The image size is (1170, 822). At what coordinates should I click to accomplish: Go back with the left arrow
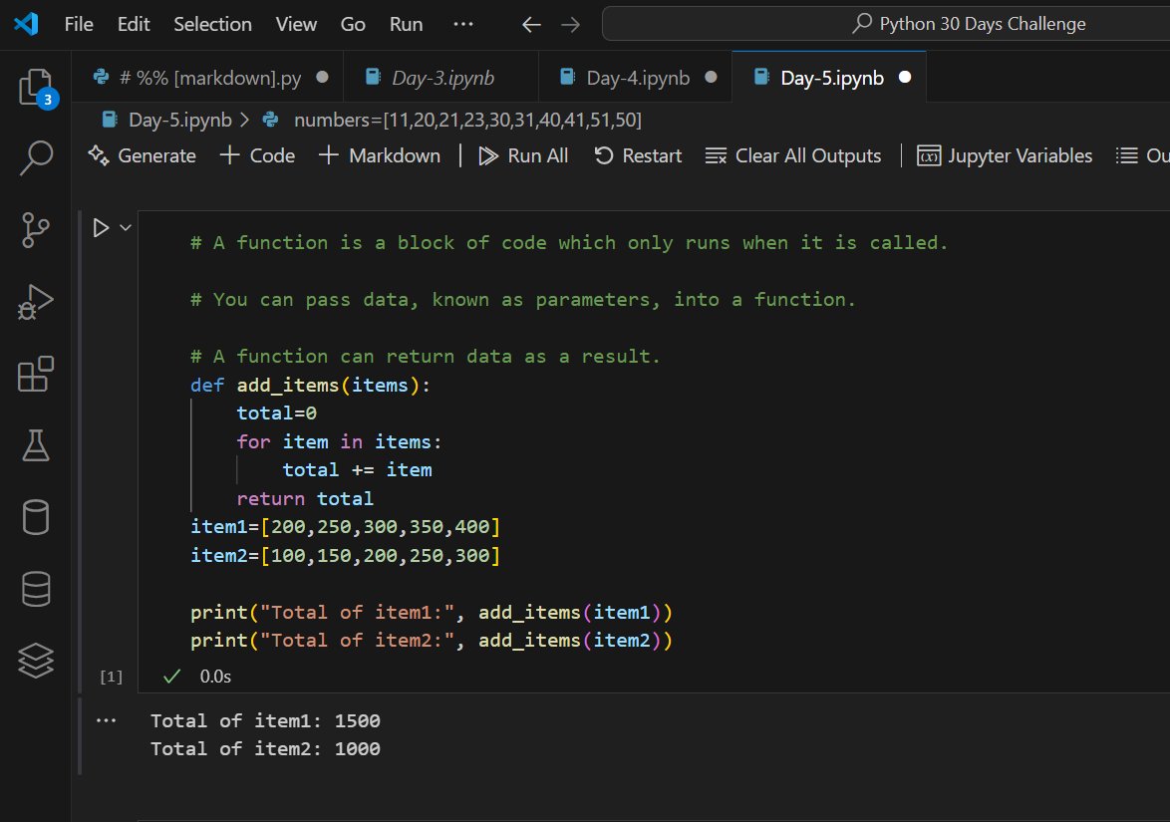[x=531, y=25]
